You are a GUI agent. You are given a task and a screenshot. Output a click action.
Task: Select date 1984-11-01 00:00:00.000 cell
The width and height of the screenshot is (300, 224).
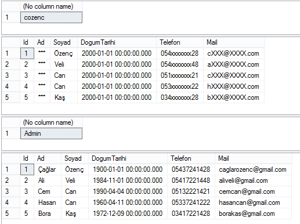(x=128, y=180)
